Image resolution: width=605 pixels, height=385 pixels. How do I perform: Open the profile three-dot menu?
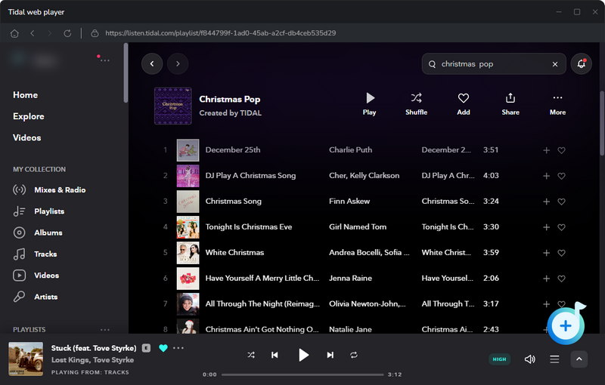tap(104, 60)
